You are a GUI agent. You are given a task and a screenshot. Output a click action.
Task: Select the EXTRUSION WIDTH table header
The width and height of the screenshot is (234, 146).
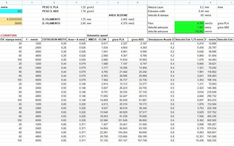(54, 39)
